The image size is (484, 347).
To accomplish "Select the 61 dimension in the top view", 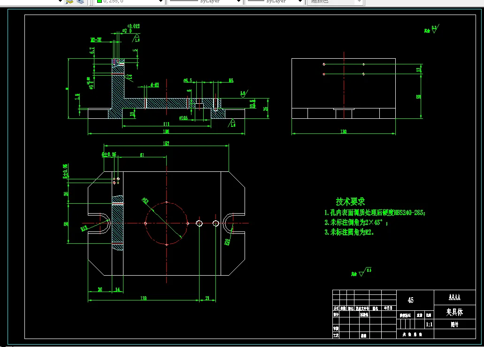I will [x=142, y=155].
